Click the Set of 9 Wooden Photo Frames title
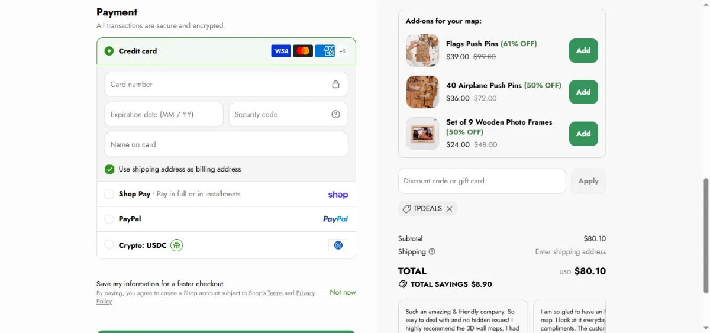The image size is (710, 333). [x=499, y=122]
